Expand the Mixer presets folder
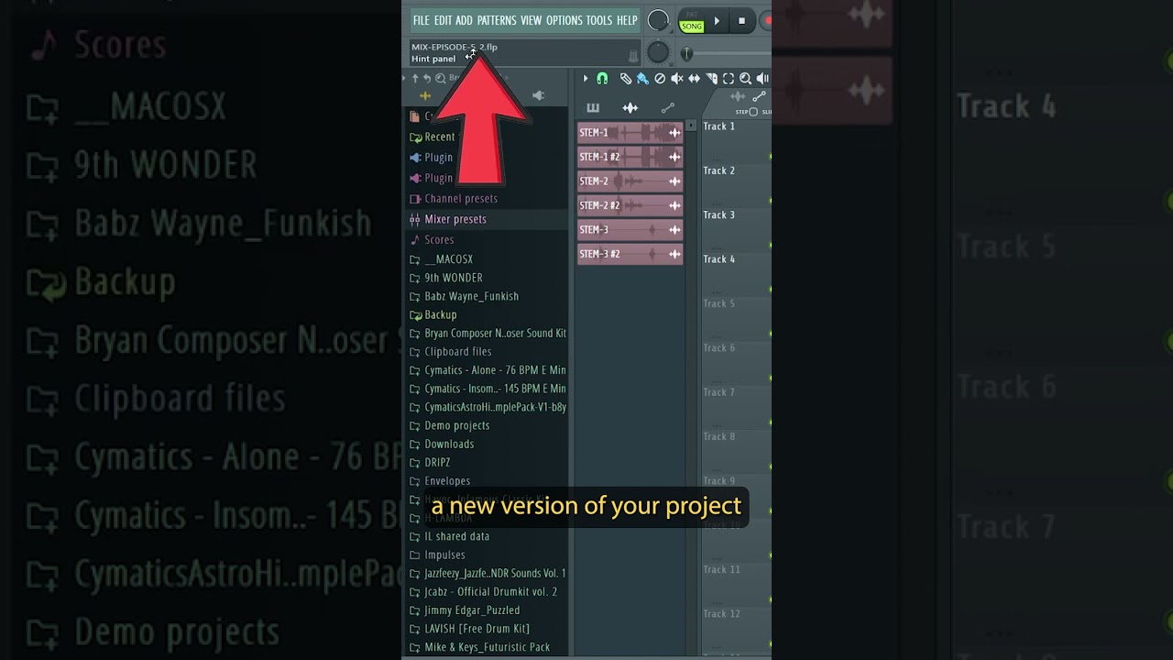 pyautogui.click(x=447, y=219)
